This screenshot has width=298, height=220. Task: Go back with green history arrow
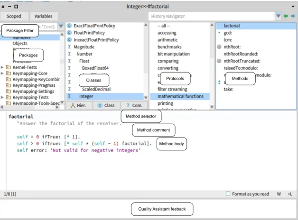click(x=286, y=16)
